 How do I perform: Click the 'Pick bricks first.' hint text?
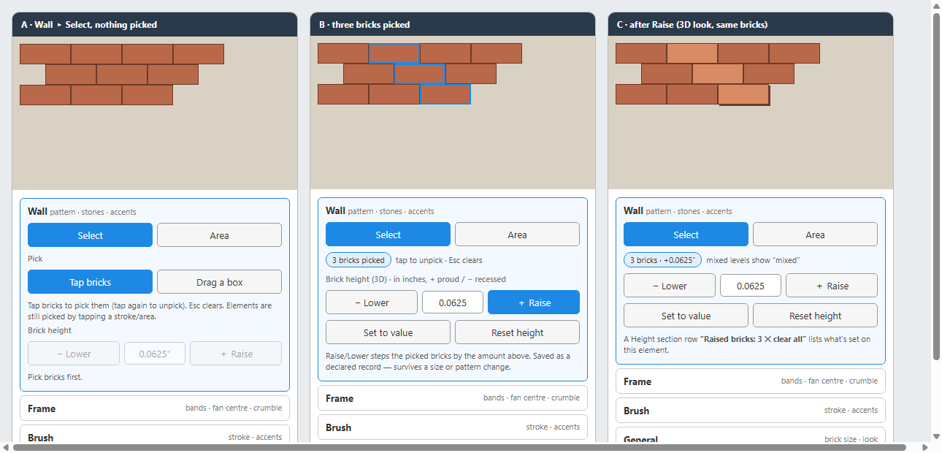[x=55, y=377]
